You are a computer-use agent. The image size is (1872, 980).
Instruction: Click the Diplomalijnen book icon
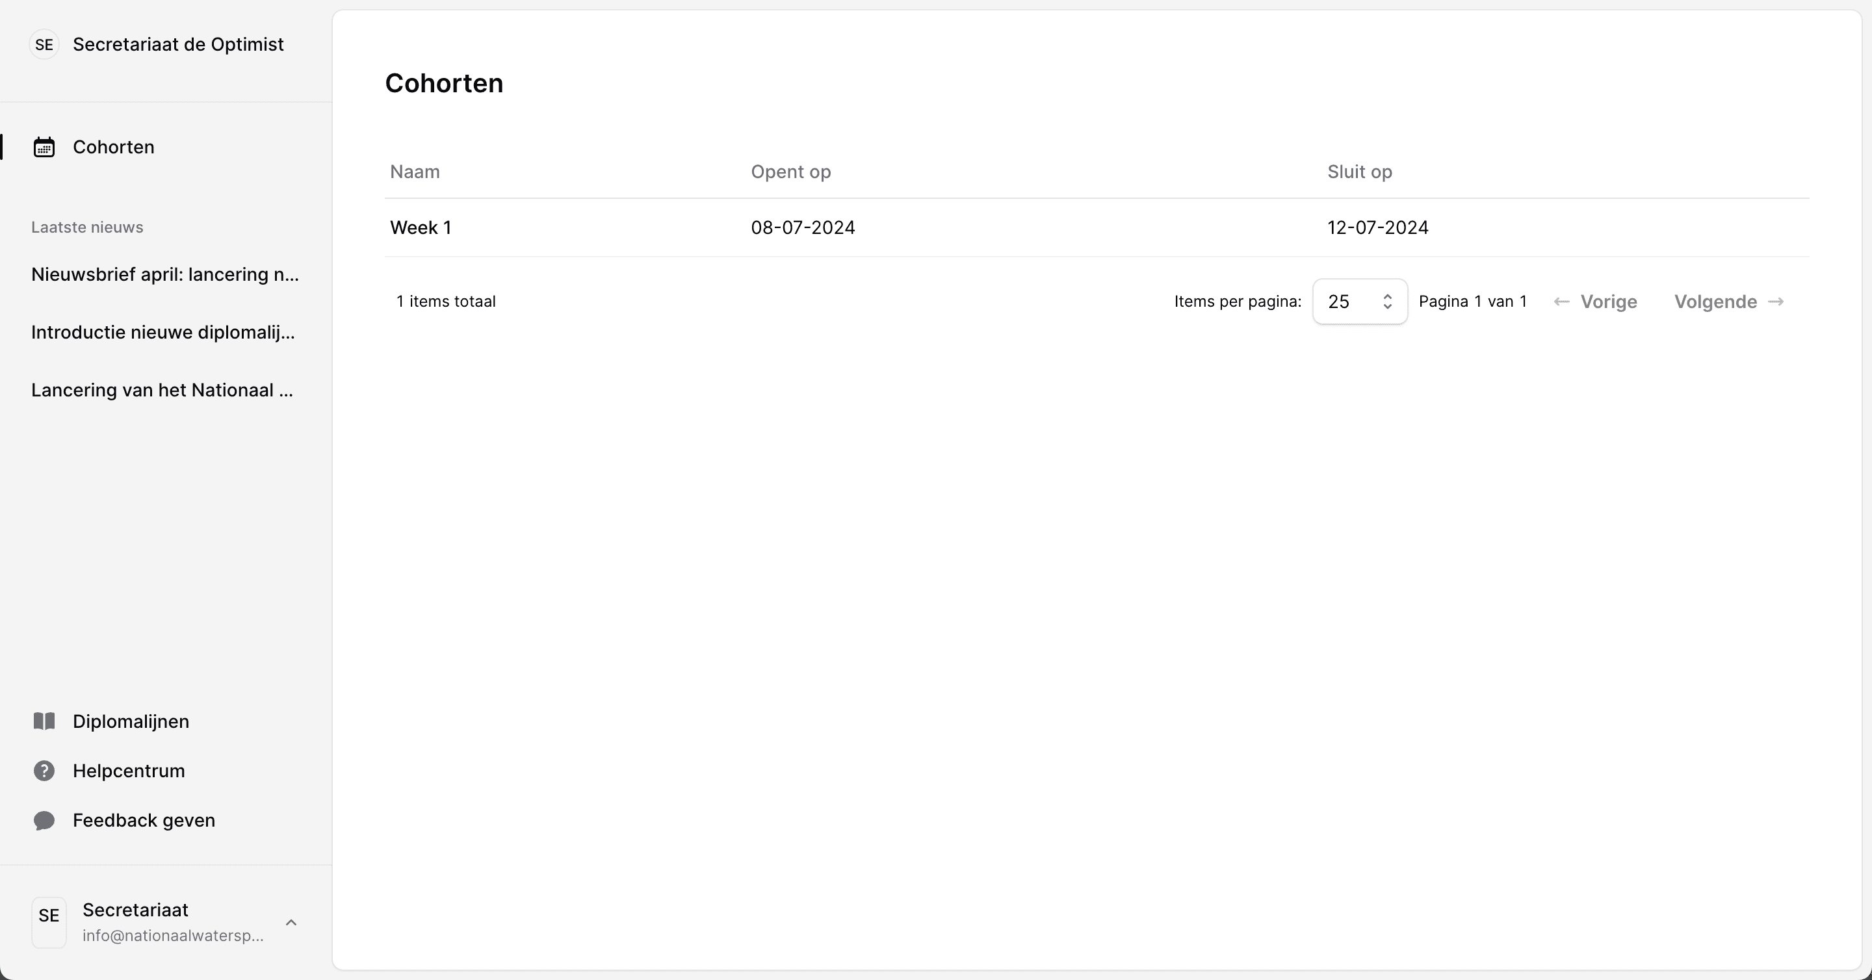click(x=44, y=721)
